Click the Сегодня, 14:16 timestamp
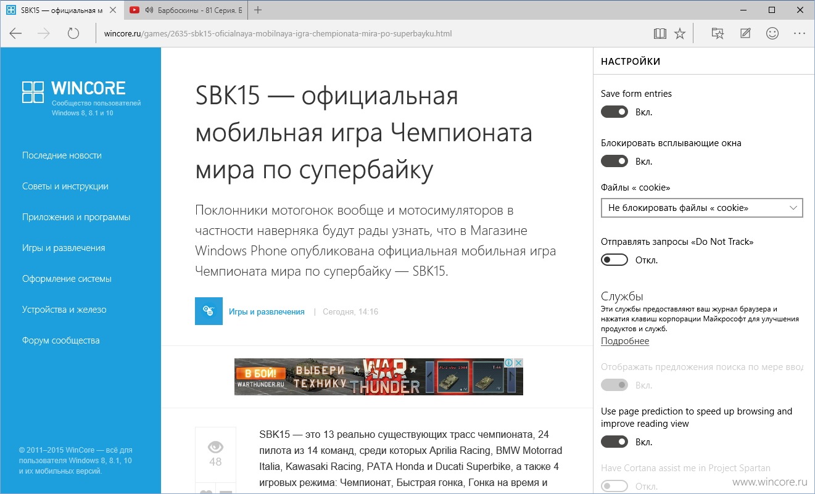 pyautogui.click(x=350, y=312)
